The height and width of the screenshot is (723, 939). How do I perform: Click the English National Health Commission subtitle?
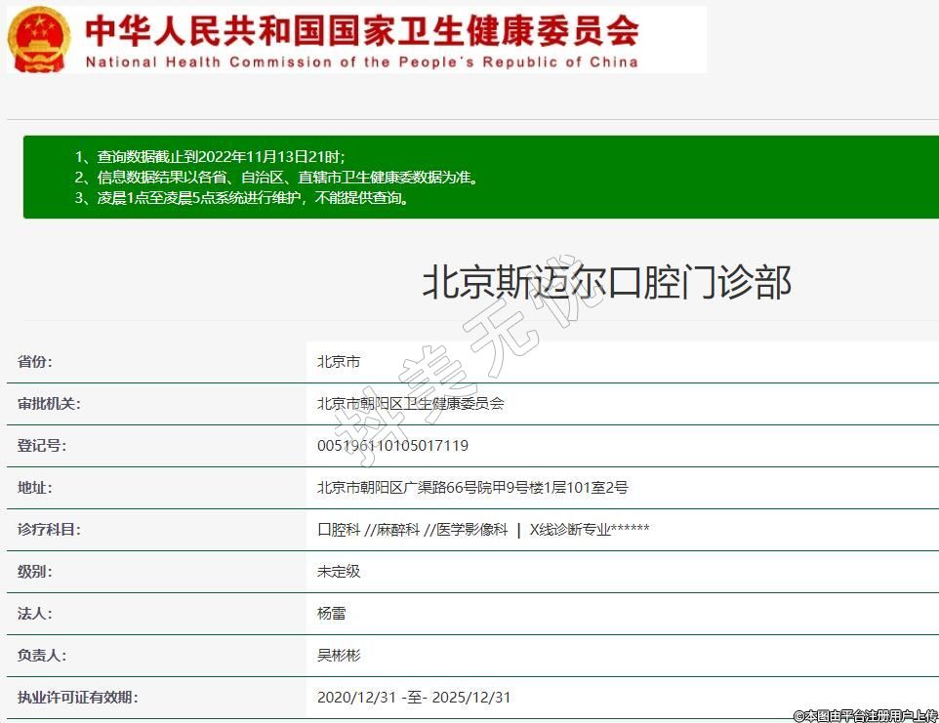coord(361,61)
